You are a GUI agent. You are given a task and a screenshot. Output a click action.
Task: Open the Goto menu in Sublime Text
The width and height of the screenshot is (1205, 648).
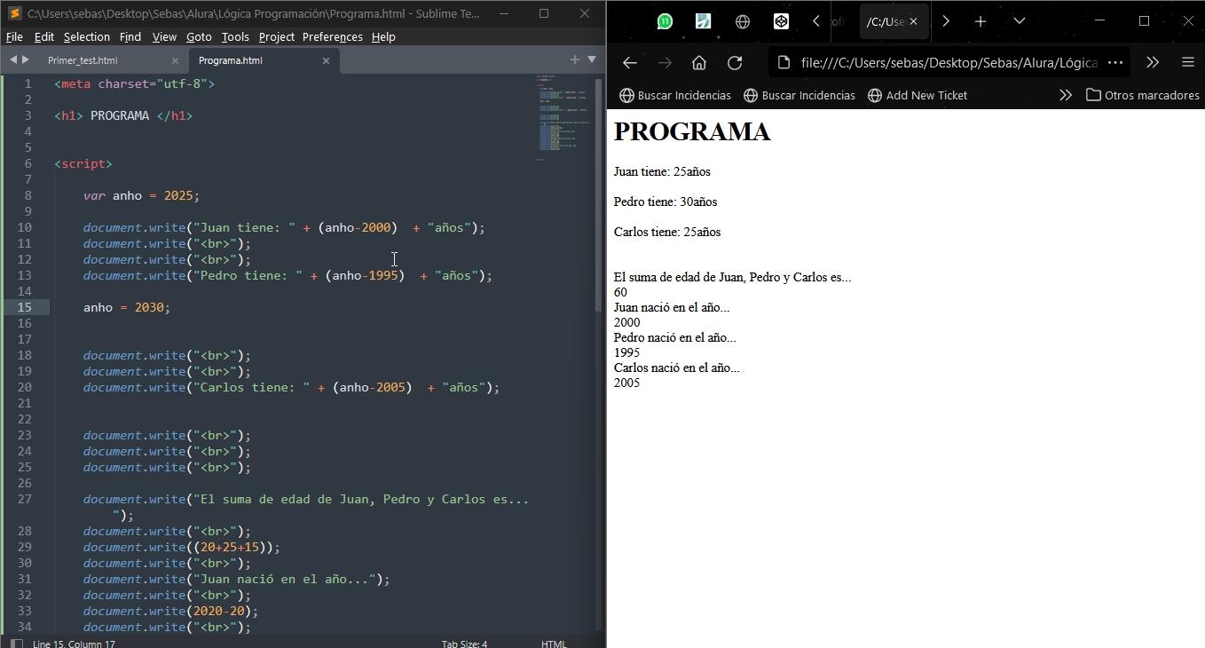point(199,36)
